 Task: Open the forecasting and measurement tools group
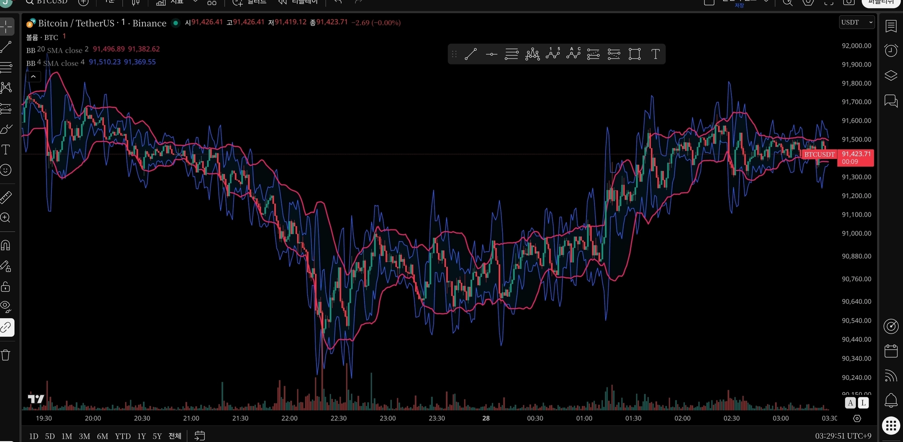click(6, 109)
